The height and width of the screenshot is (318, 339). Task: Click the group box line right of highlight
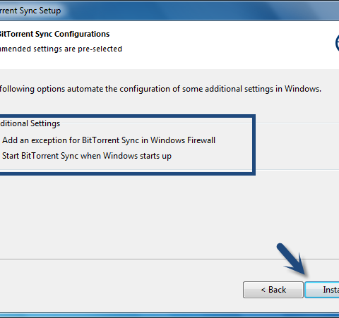(297, 123)
